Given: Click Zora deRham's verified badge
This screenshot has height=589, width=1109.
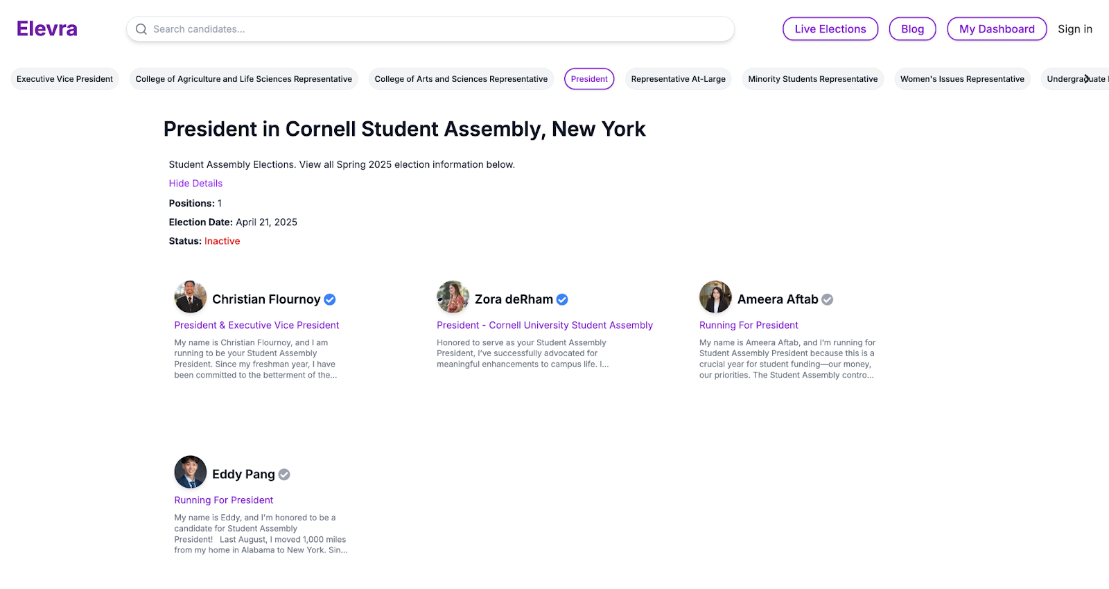Looking at the screenshot, I should tap(562, 299).
